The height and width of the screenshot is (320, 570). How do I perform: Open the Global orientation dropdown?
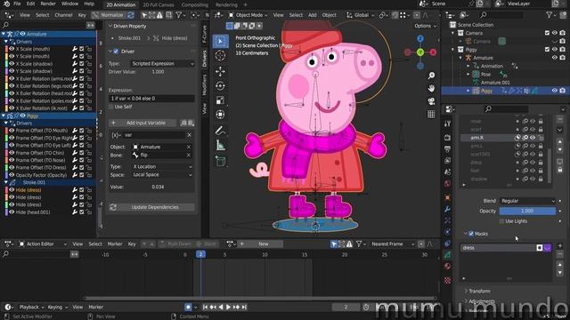pos(360,15)
